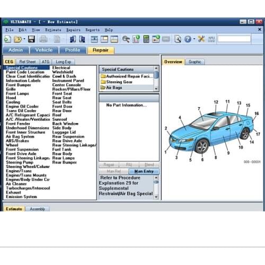The image size is (265, 265).
Task: Select Fuel Tank in category list
Action: (x=61, y=149)
